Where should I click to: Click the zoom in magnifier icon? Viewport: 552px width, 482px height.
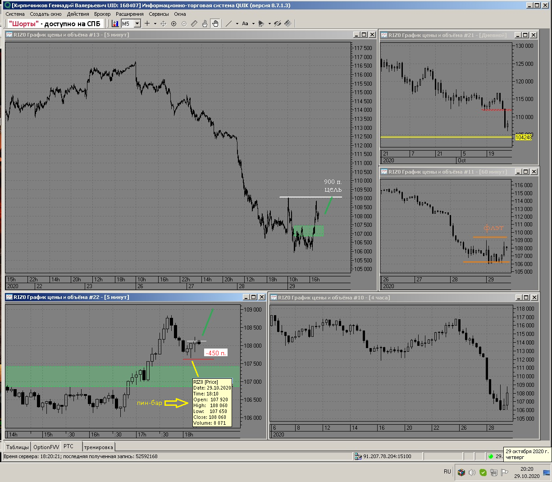[174, 23]
